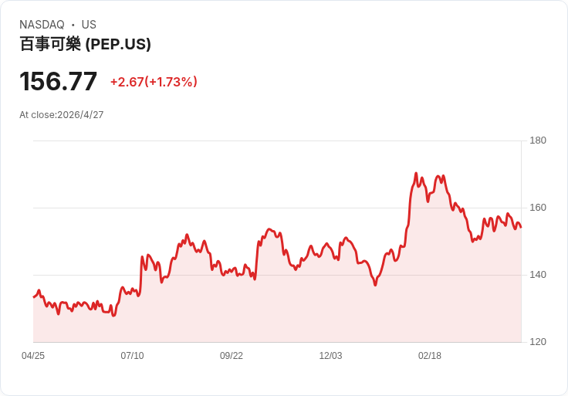Click the NASDAQ exchange label
This screenshot has height=396, width=568.
(42, 25)
